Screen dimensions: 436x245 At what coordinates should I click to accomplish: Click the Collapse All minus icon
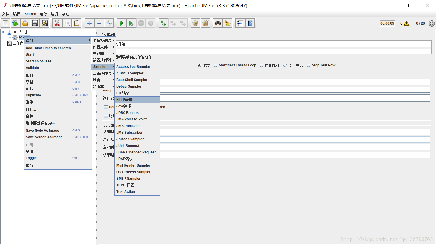click(99, 23)
